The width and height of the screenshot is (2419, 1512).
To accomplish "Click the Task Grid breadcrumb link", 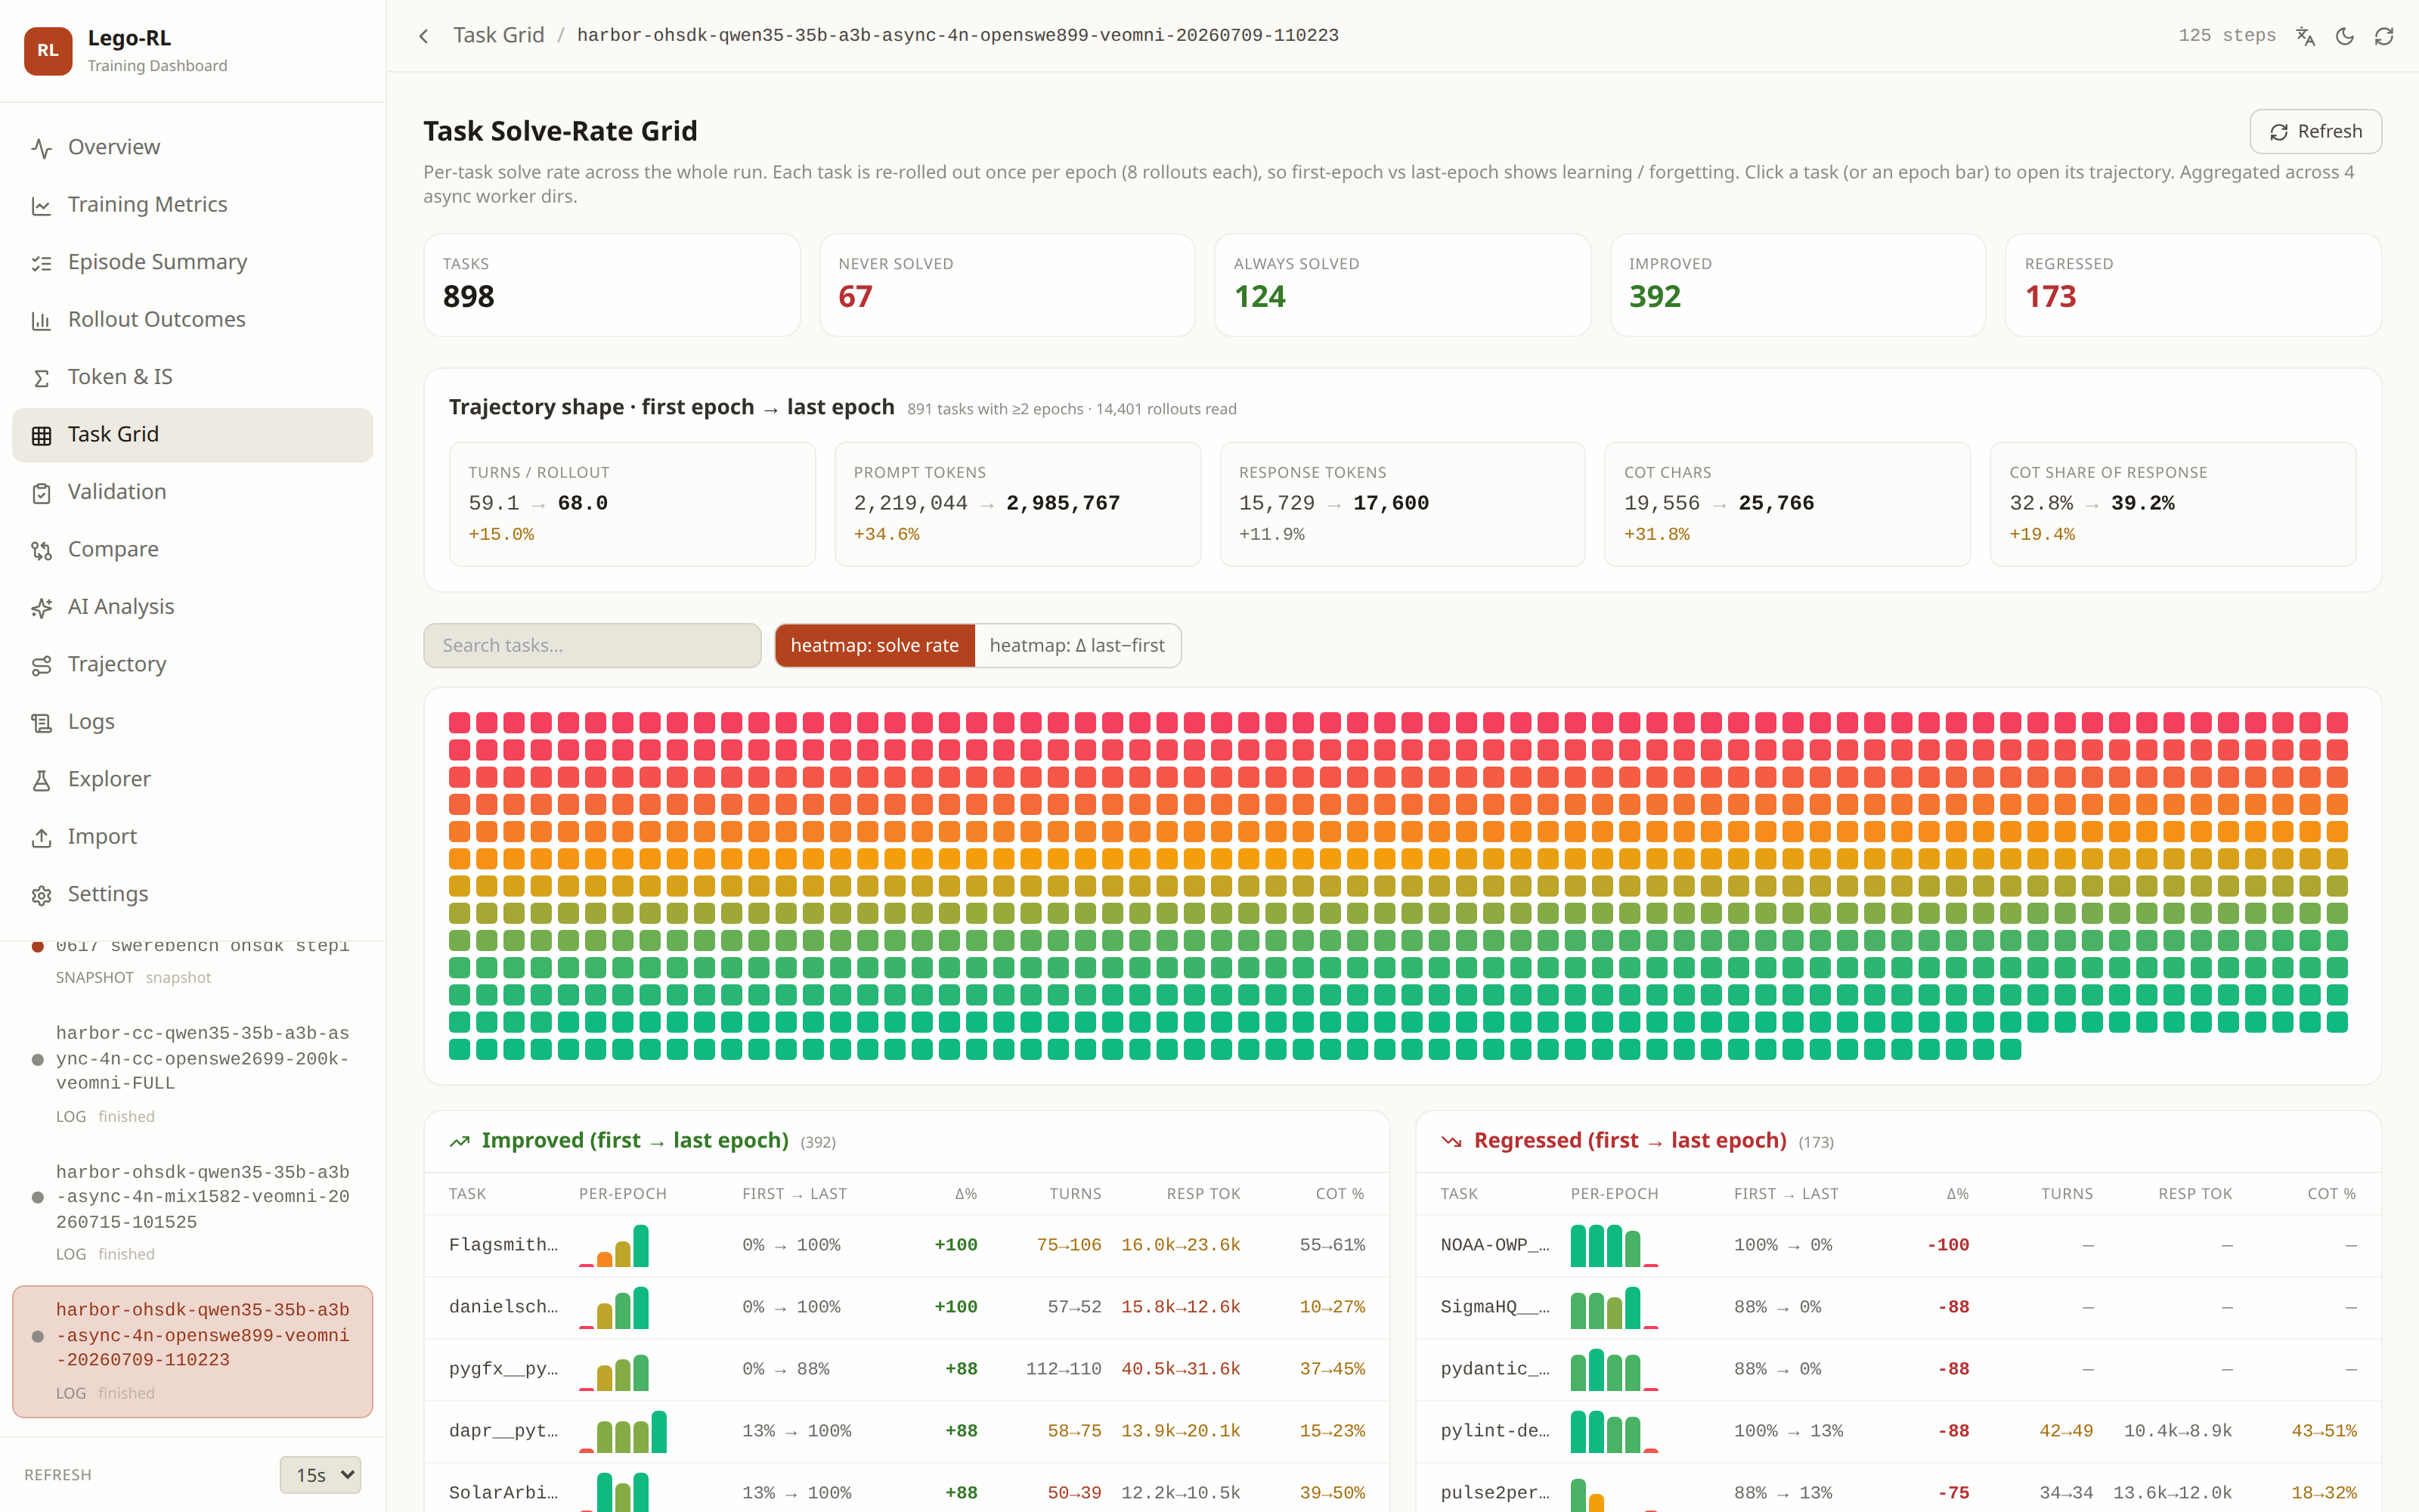I will click(x=499, y=35).
